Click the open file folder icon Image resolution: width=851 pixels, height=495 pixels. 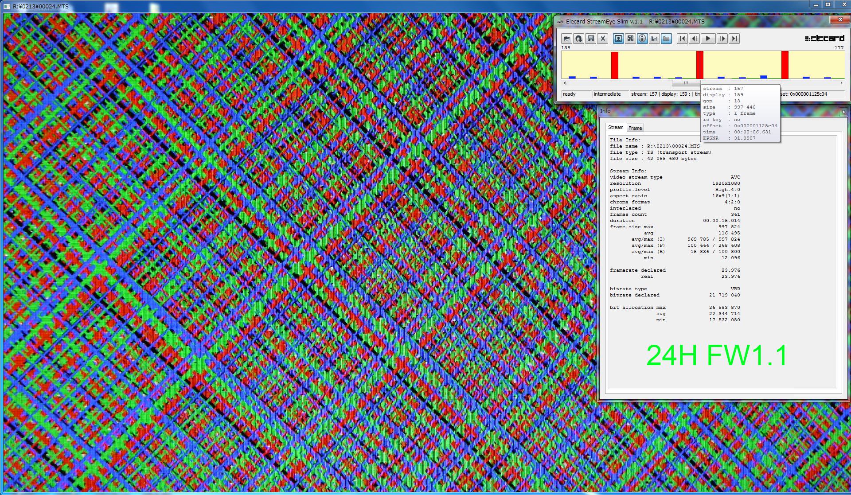(567, 39)
